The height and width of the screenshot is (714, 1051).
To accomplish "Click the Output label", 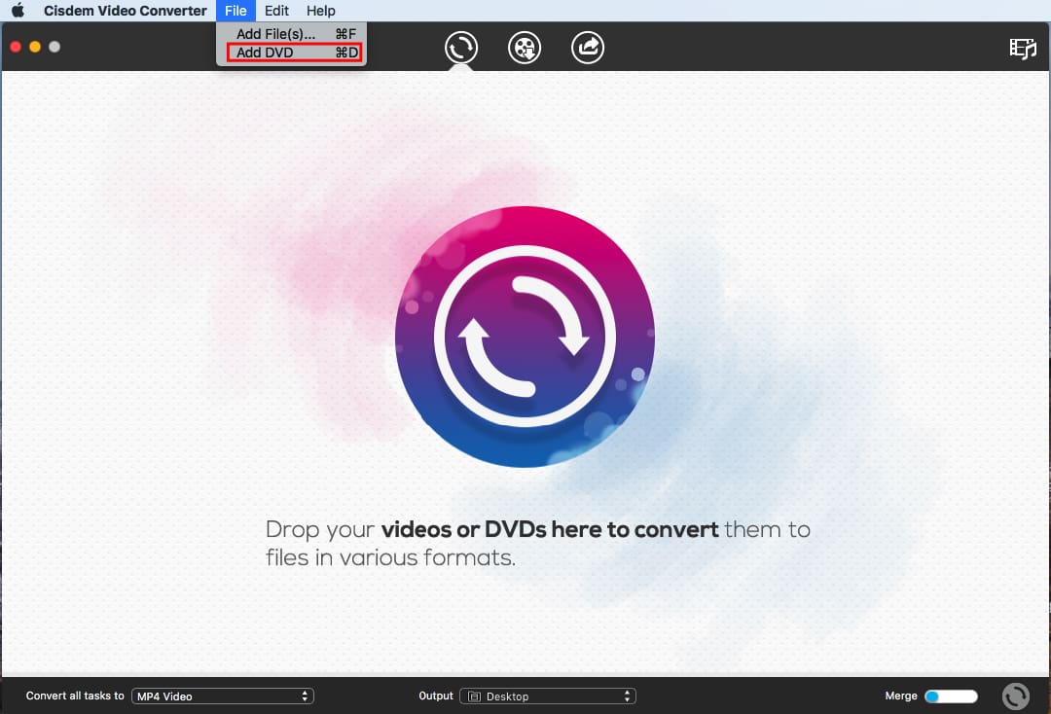I will tap(436, 696).
